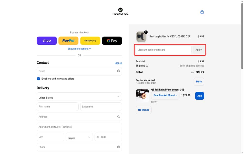Pay with PayPal button
The image size is (246, 154).
(x=68, y=41)
